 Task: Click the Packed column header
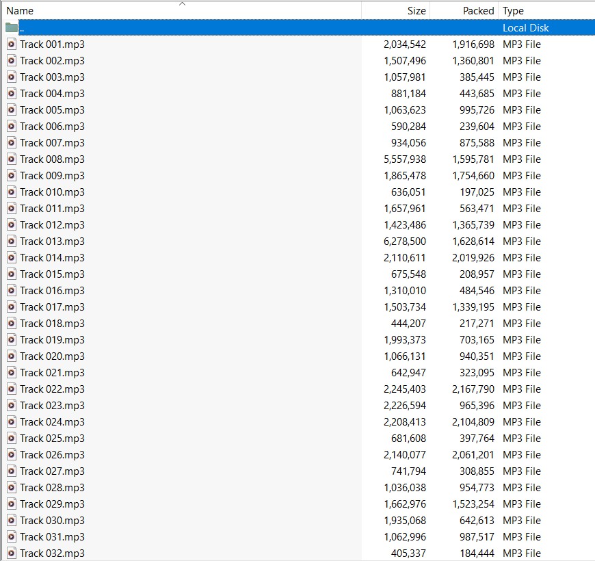point(478,11)
